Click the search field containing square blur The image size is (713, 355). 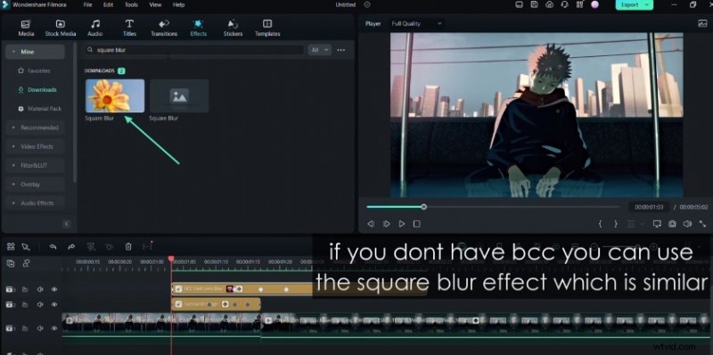pos(194,50)
